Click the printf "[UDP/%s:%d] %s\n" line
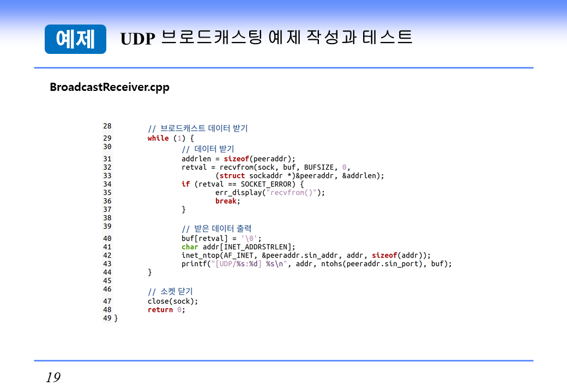 click(x=317, y=264)
